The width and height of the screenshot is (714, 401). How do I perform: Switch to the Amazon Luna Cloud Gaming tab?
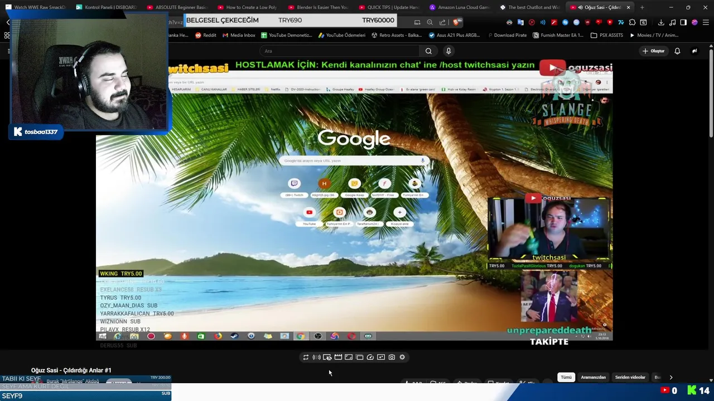tap(460, 7)
